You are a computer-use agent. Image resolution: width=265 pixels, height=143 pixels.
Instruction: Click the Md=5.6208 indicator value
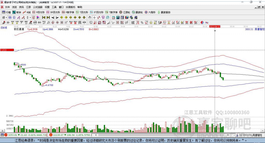pos(63,29)
